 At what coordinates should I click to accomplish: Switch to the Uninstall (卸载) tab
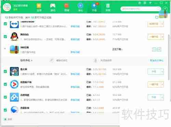click(108, 7)
